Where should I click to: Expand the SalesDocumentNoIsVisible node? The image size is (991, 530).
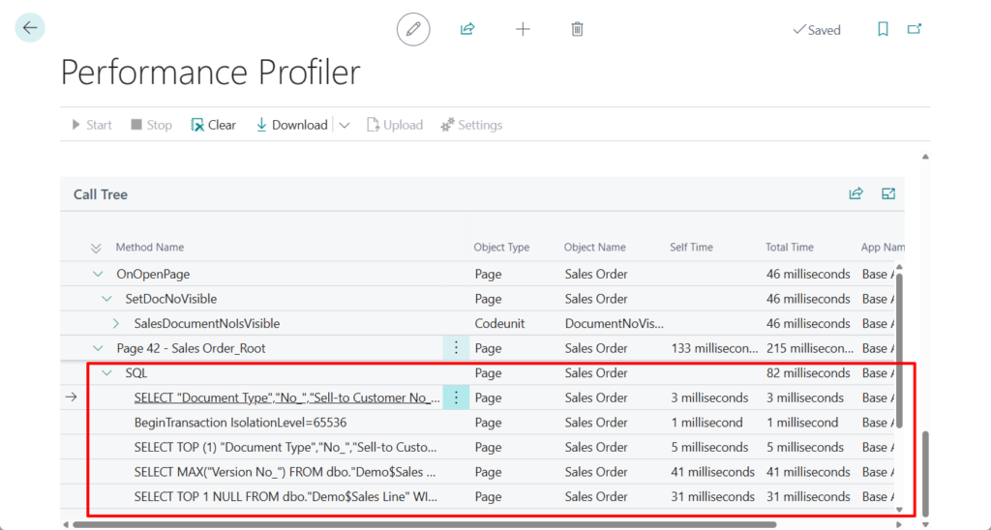(x=117, y=323)
